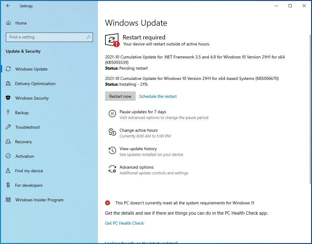Click the Recovery icon in sidebar
Screen dimensions: 312x244
coord(9,142)
